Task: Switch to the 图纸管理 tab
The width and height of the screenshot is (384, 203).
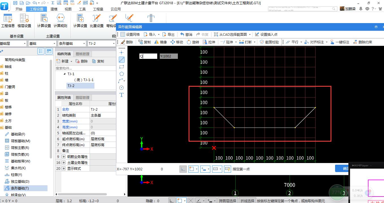Action: [83, 54]
